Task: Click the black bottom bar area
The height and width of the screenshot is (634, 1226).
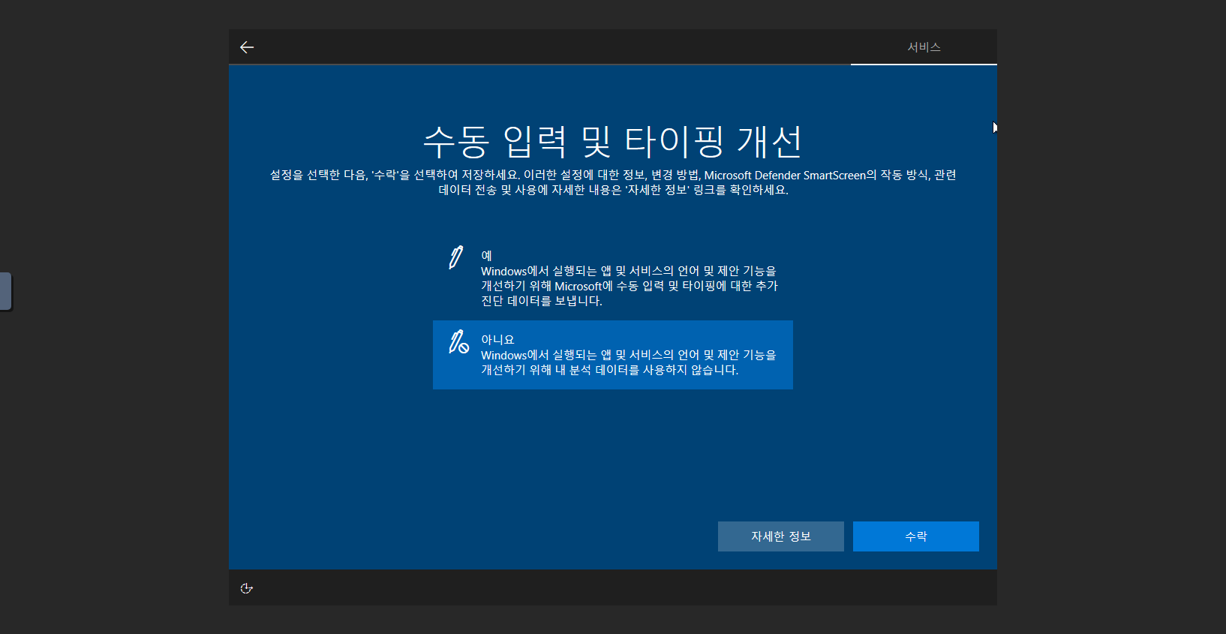Action: 613,588
